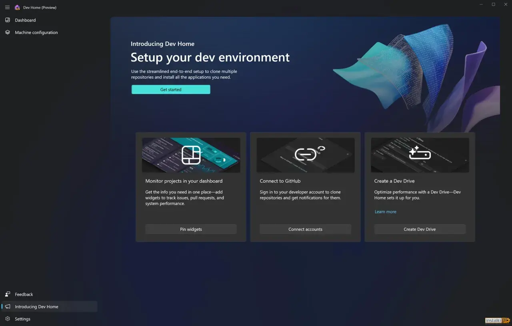Screen dimensions: 512x326
Task: Maximize the Dev Home window
Action: click(493, 4)
